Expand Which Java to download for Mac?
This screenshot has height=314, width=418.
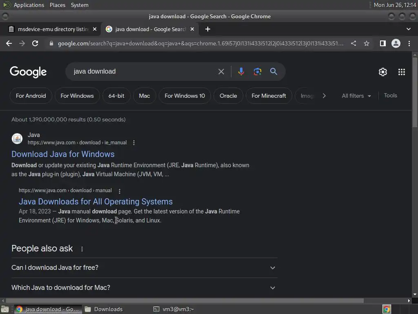click(144, 287)
